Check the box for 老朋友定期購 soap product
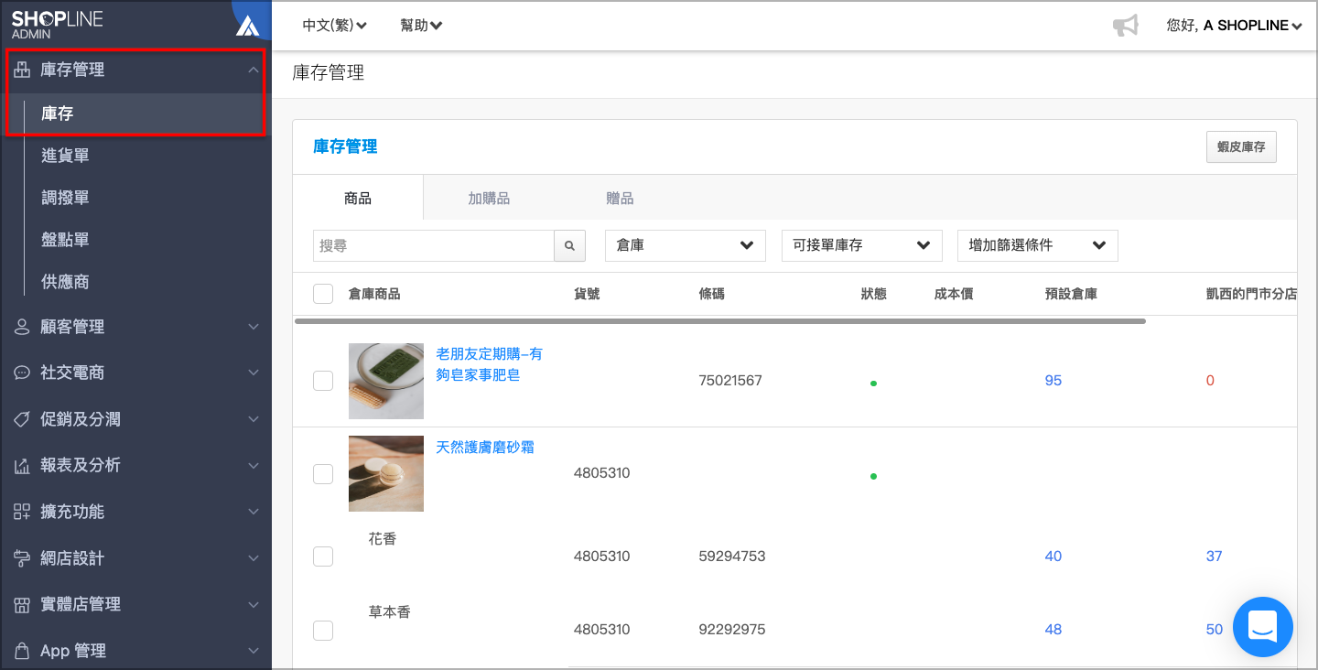Image resolution: width=1318 pixels, height=670 pixels. click(323, 381)
